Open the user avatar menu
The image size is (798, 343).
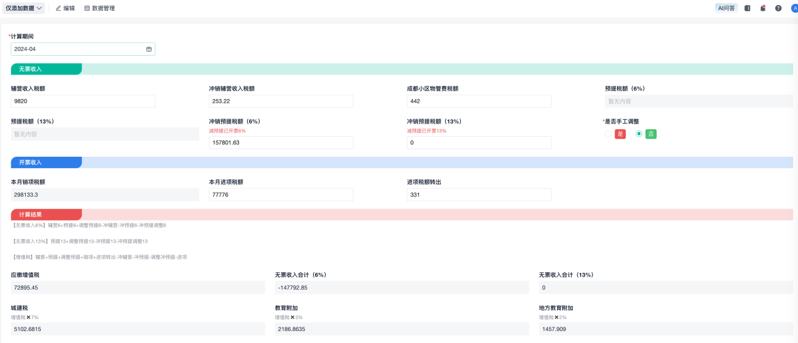[794, 8]
